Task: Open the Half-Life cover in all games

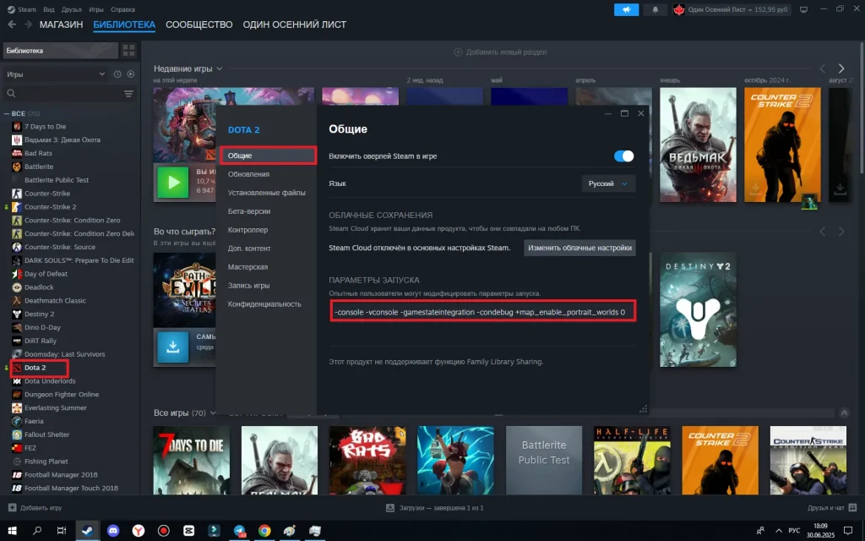Action: [632, 461]
